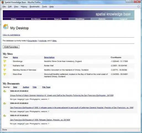Select the Desktop navigation tab

[80, 19]
